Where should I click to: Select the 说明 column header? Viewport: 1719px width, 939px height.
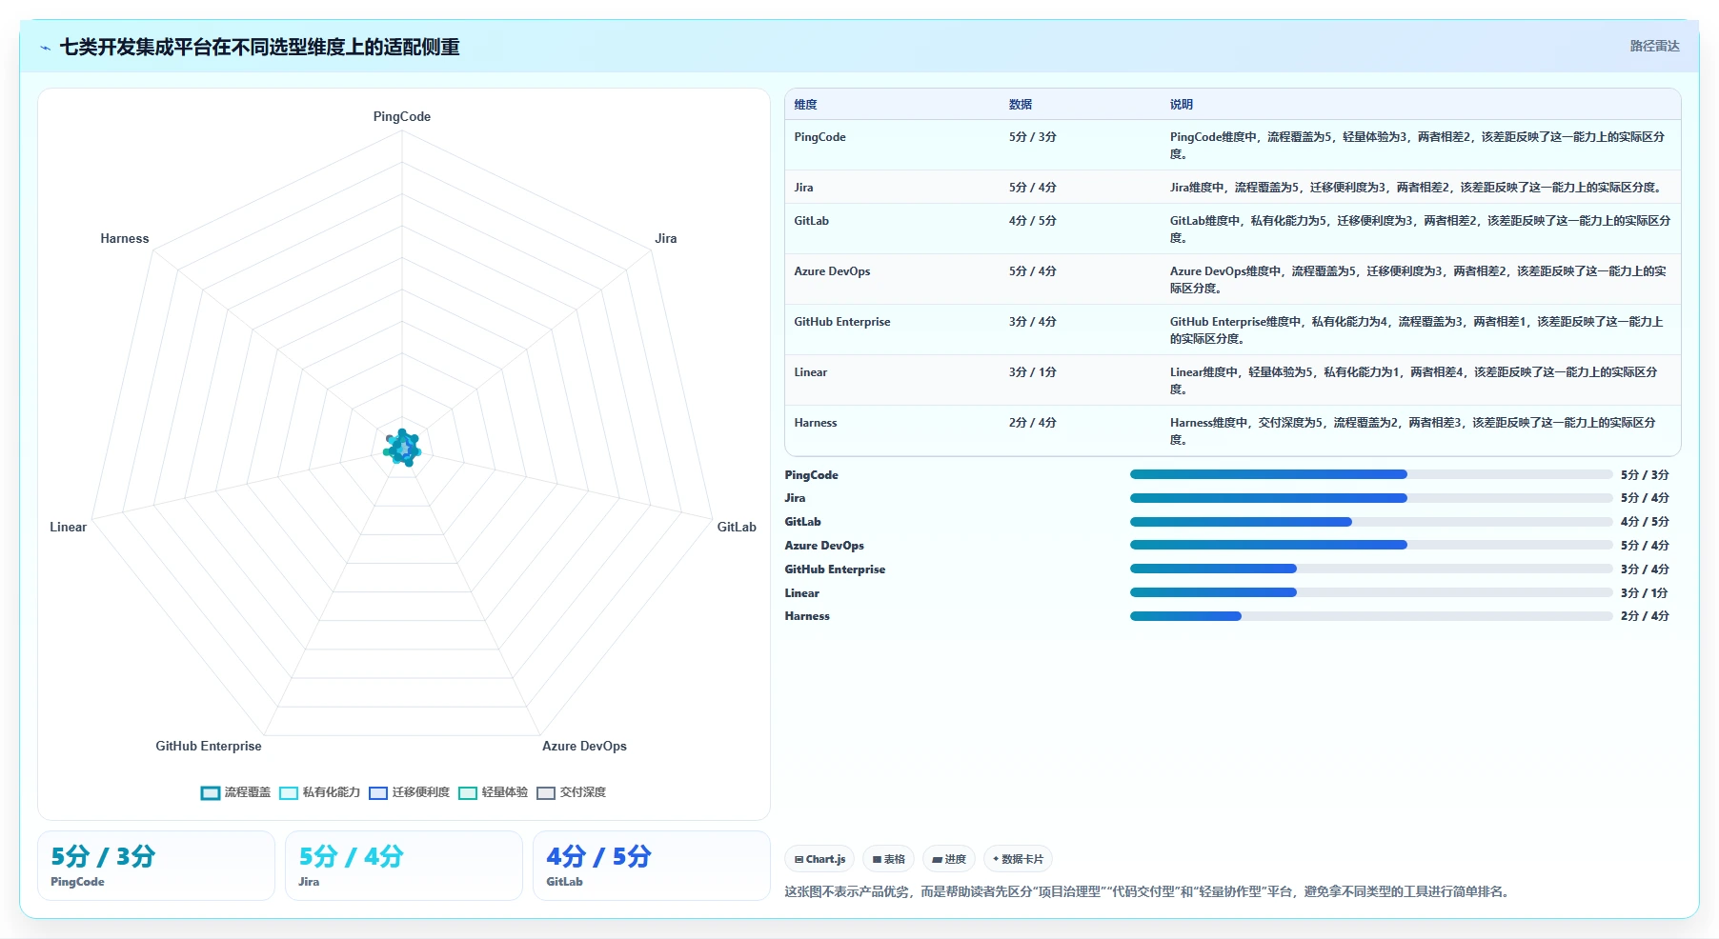[1181, 105]
